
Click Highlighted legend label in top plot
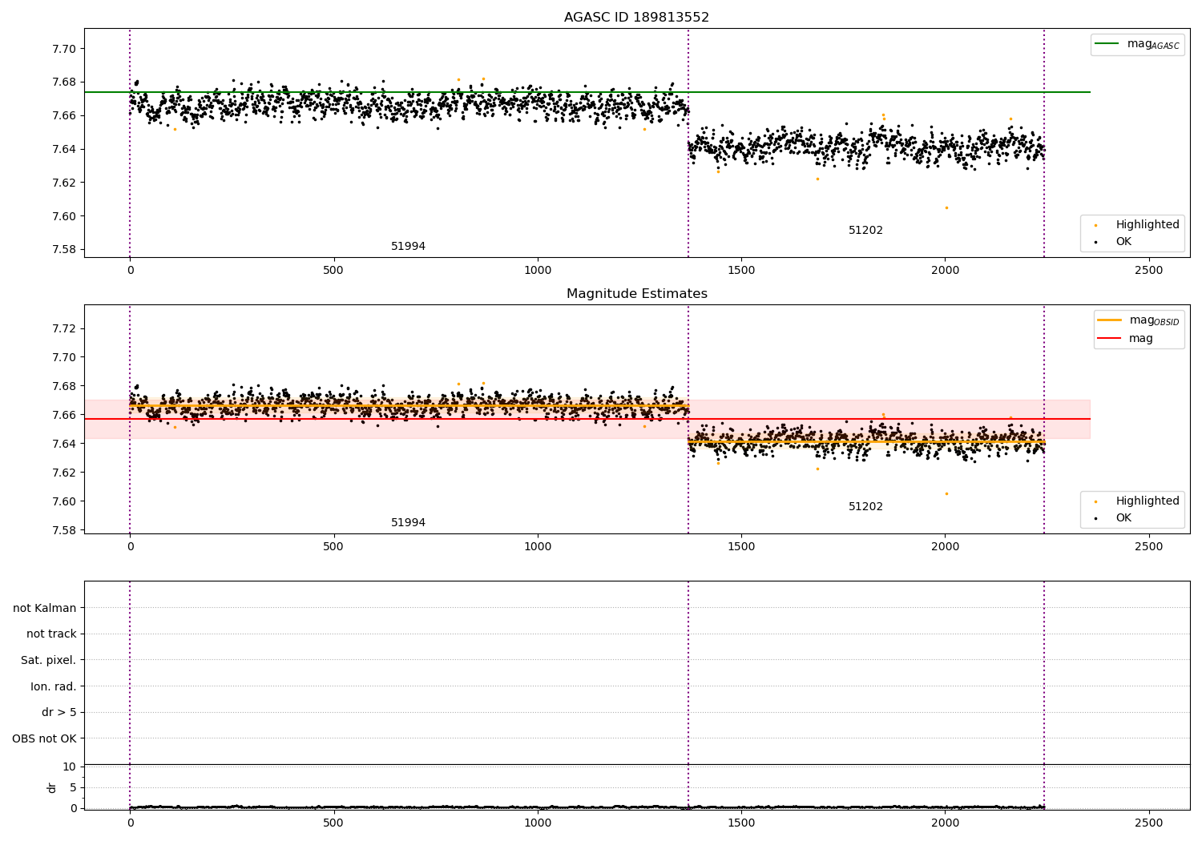1148,225
